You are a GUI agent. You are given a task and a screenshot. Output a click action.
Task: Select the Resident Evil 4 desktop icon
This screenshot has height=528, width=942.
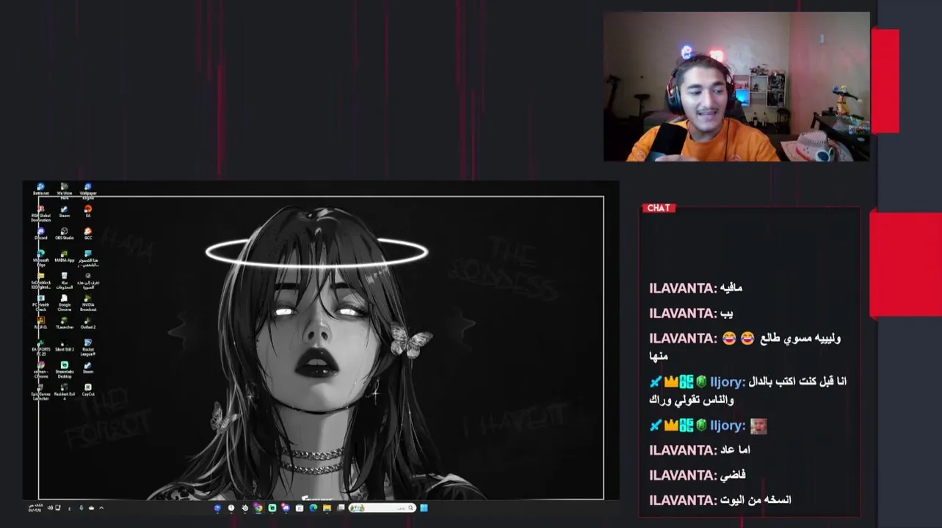[x=65, y=392]
